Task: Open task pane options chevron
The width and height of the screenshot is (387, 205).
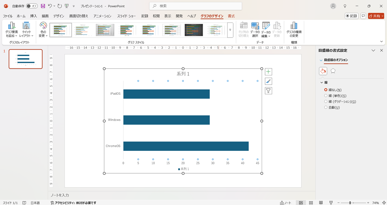Action: (373, 50)
